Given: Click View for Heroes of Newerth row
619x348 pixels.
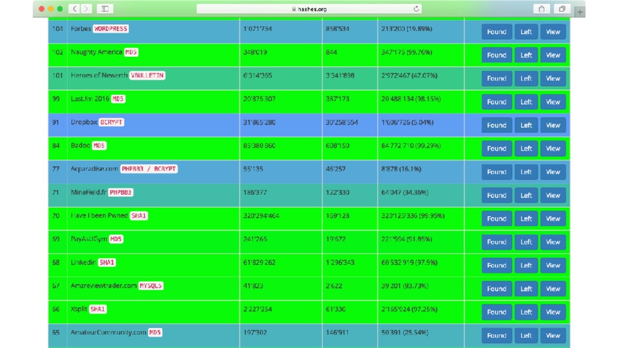Looking at the screenshot, I should coord(553,79).
